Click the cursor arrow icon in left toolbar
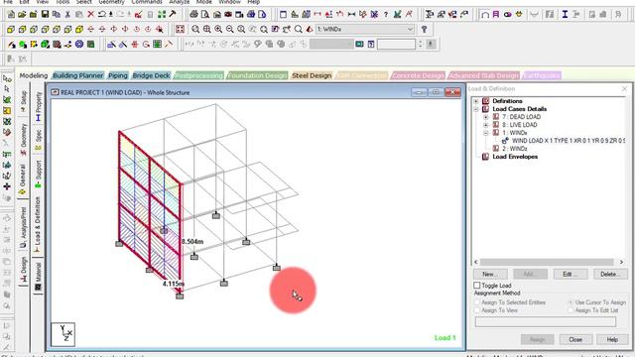 [7, 88]
